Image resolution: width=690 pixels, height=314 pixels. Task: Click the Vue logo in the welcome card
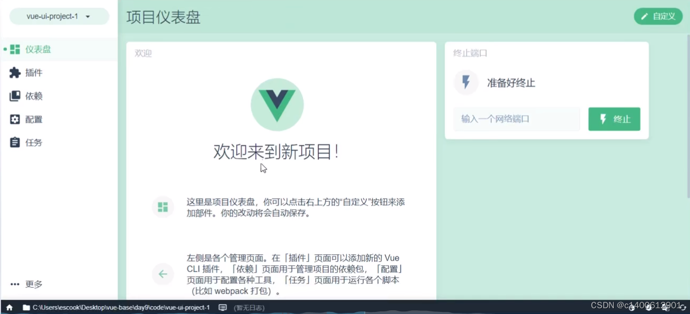277,105
